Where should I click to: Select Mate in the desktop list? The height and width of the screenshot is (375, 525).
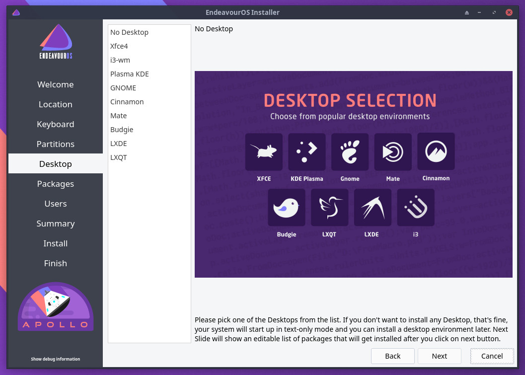tap(150, 116)
